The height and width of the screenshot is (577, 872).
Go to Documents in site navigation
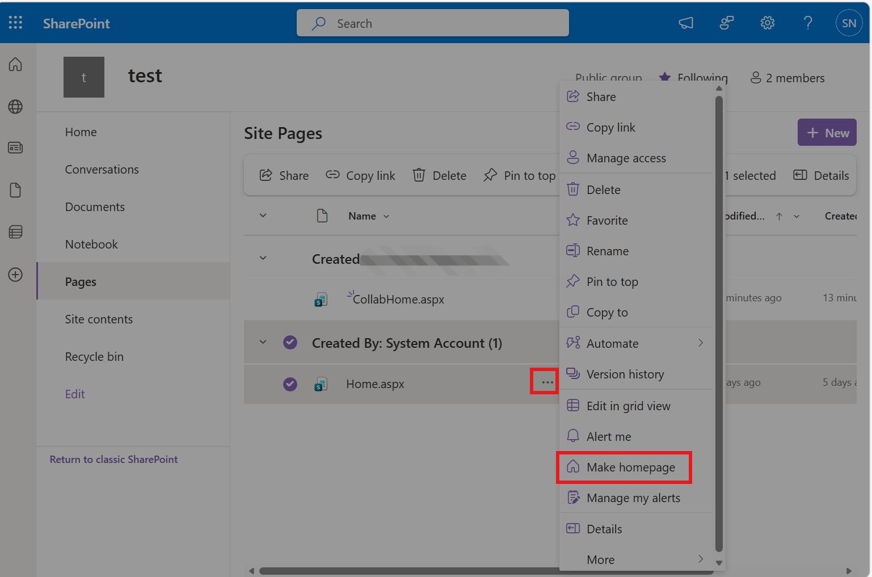pos(95,207)
